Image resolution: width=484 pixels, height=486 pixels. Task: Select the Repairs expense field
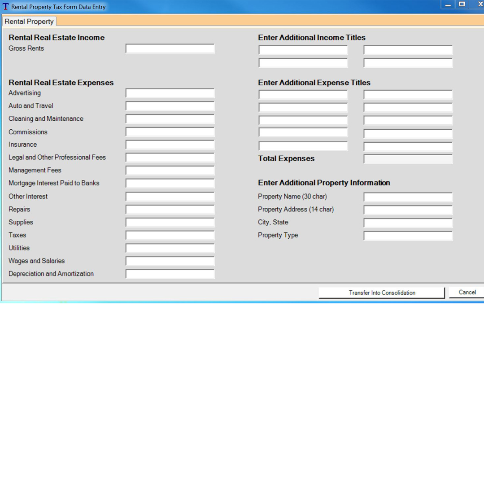[170, 209]
